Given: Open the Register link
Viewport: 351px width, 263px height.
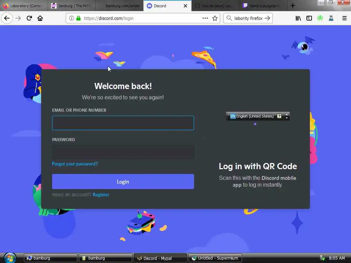Looking at the screenshot, I should tap(101, 195).
